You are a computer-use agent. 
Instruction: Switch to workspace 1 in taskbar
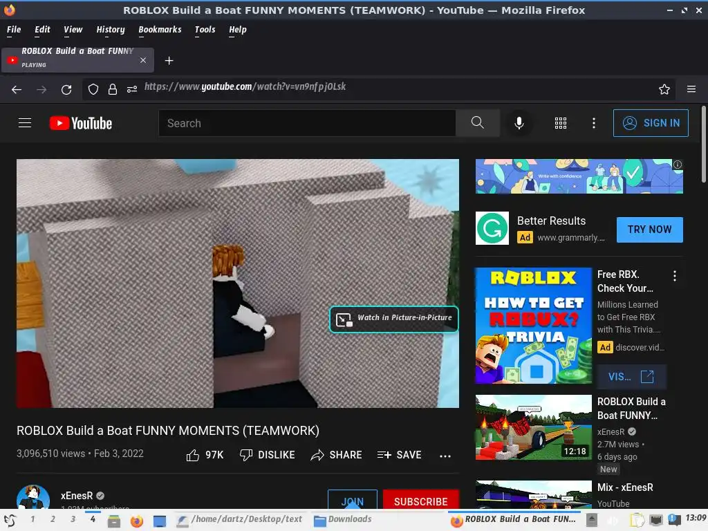click(32, 519)
